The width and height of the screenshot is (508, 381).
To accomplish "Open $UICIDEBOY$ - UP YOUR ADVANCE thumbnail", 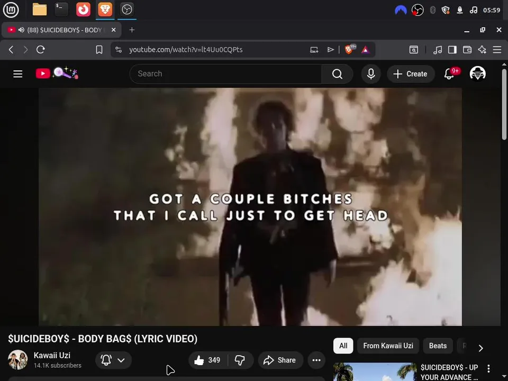I will point(375,372).
